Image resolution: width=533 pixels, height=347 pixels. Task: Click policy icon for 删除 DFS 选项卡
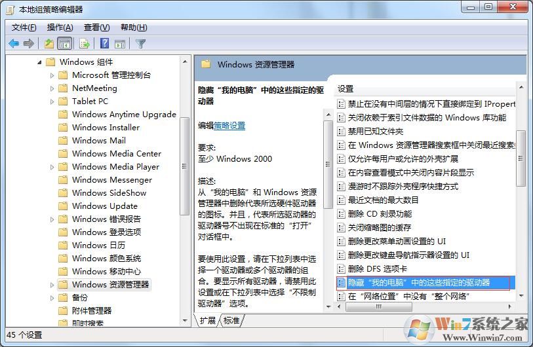[x=341, y=269]
